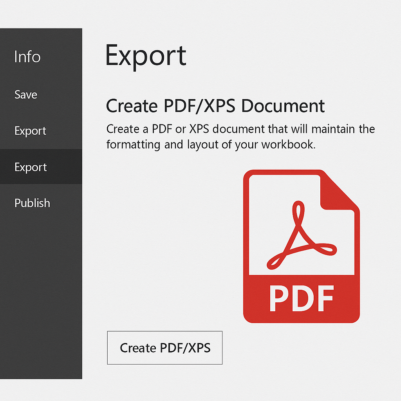Click the Create PDF/XPS Document heading
Image resolution: width=401 pixels, height=401 pixels.
click(x=215, y=106)
